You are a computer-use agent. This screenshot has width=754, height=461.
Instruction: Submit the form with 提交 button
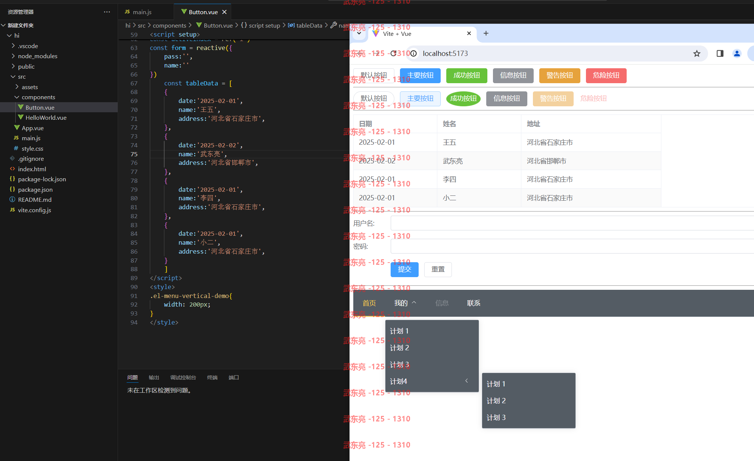404,269
